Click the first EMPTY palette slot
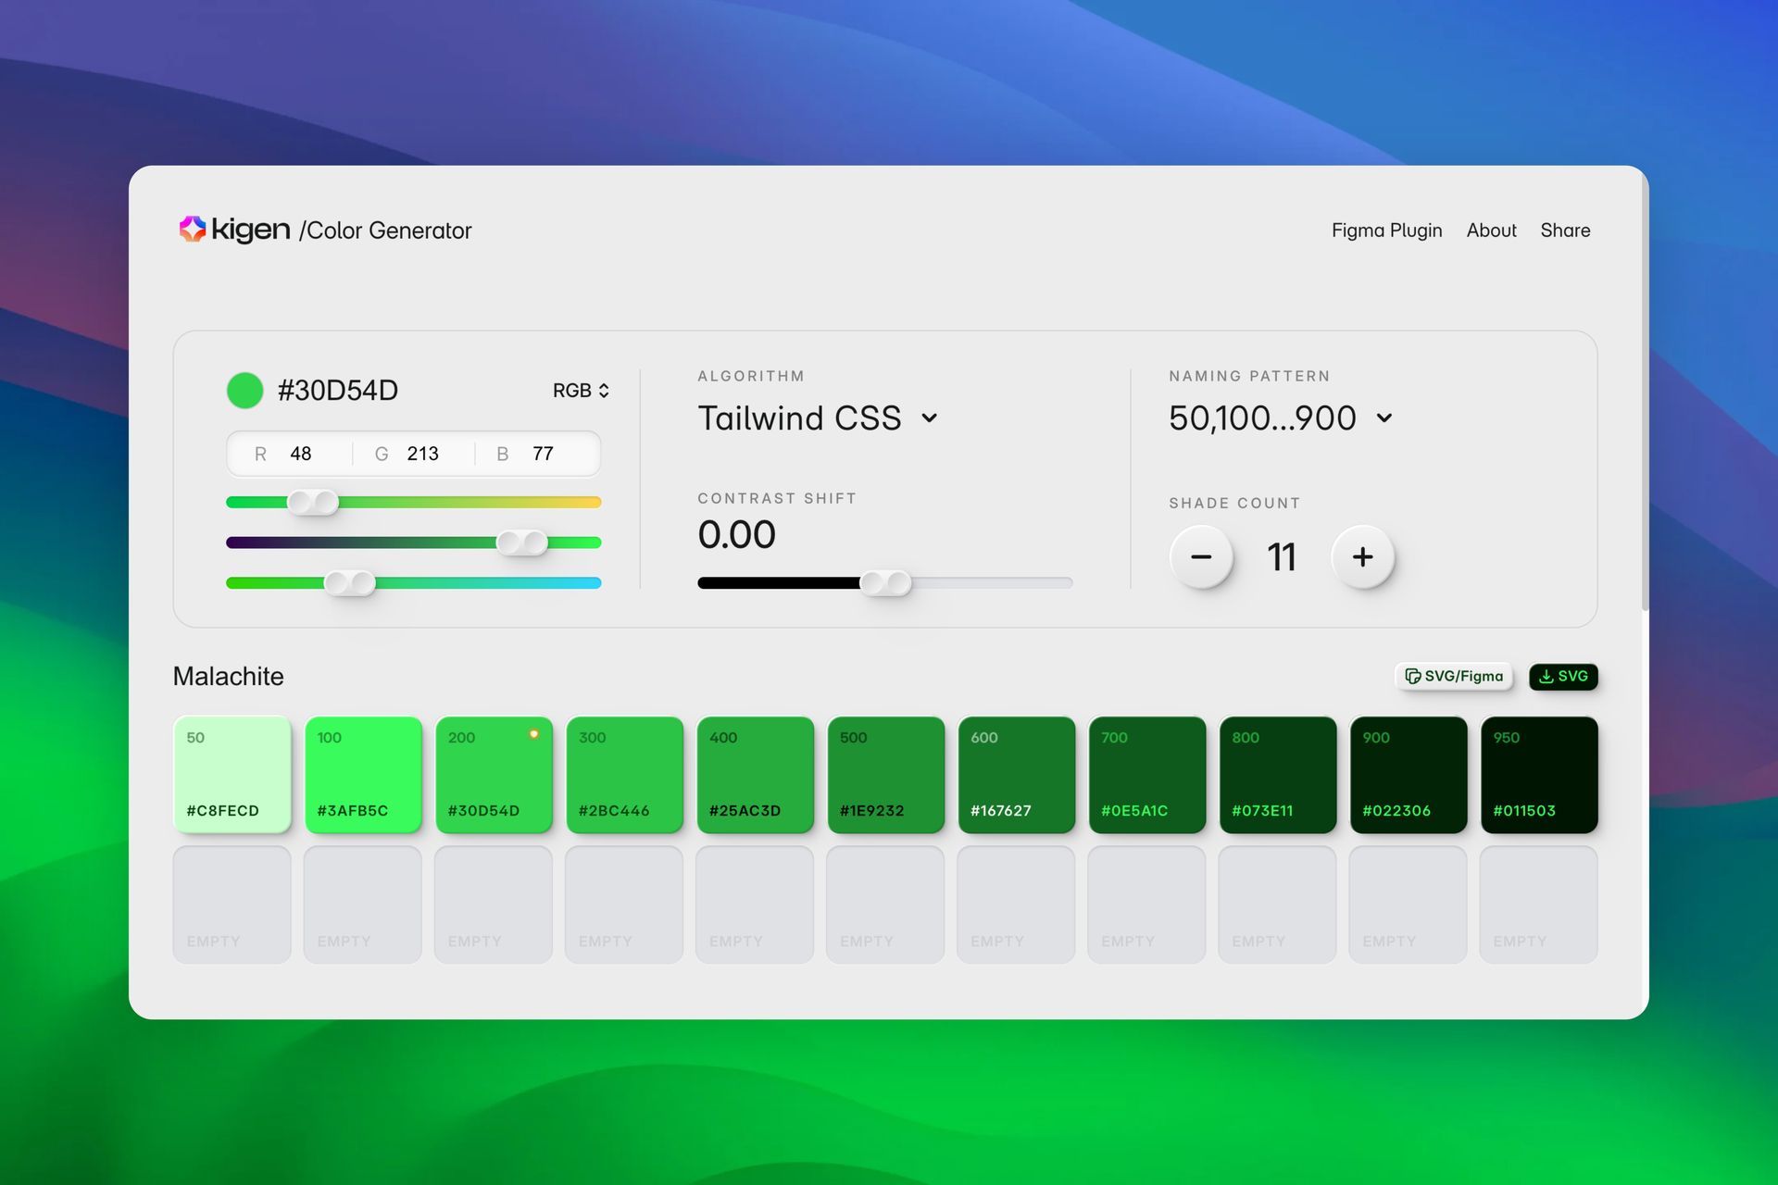 tap(232, 904)
